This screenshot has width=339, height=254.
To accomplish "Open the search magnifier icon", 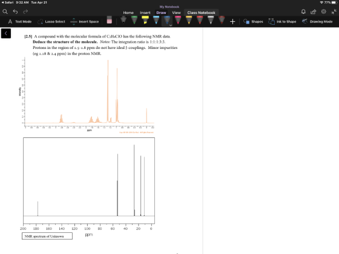I will point(5,11).
